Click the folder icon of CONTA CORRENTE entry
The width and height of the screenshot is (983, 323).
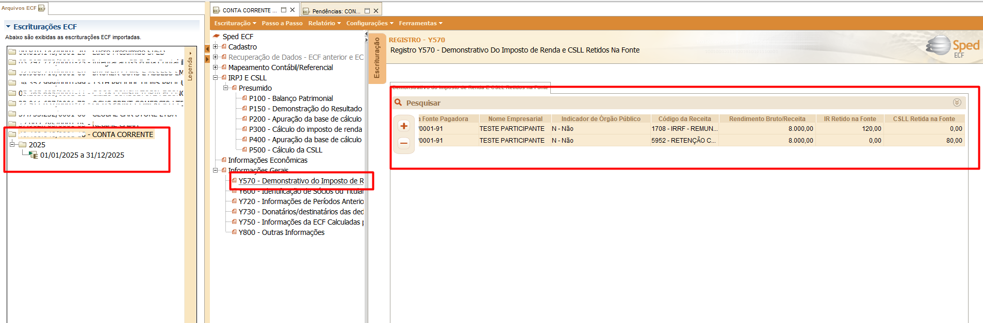coord(12,134)
